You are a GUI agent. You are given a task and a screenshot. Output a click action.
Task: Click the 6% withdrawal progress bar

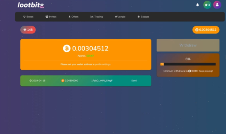tap(188, 64)
